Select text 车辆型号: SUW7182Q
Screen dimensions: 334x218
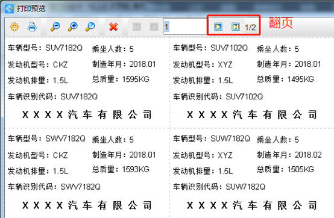coord(211,139)
